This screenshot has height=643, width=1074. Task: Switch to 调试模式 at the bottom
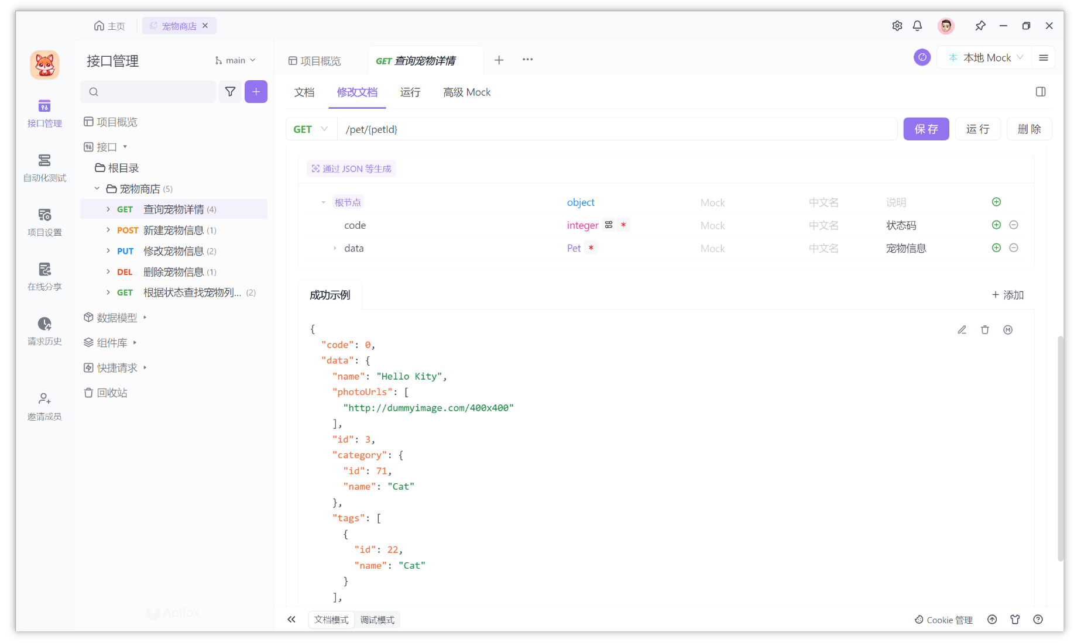tap(378, 619)
